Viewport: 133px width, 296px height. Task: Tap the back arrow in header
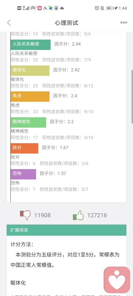click(9, 23)
